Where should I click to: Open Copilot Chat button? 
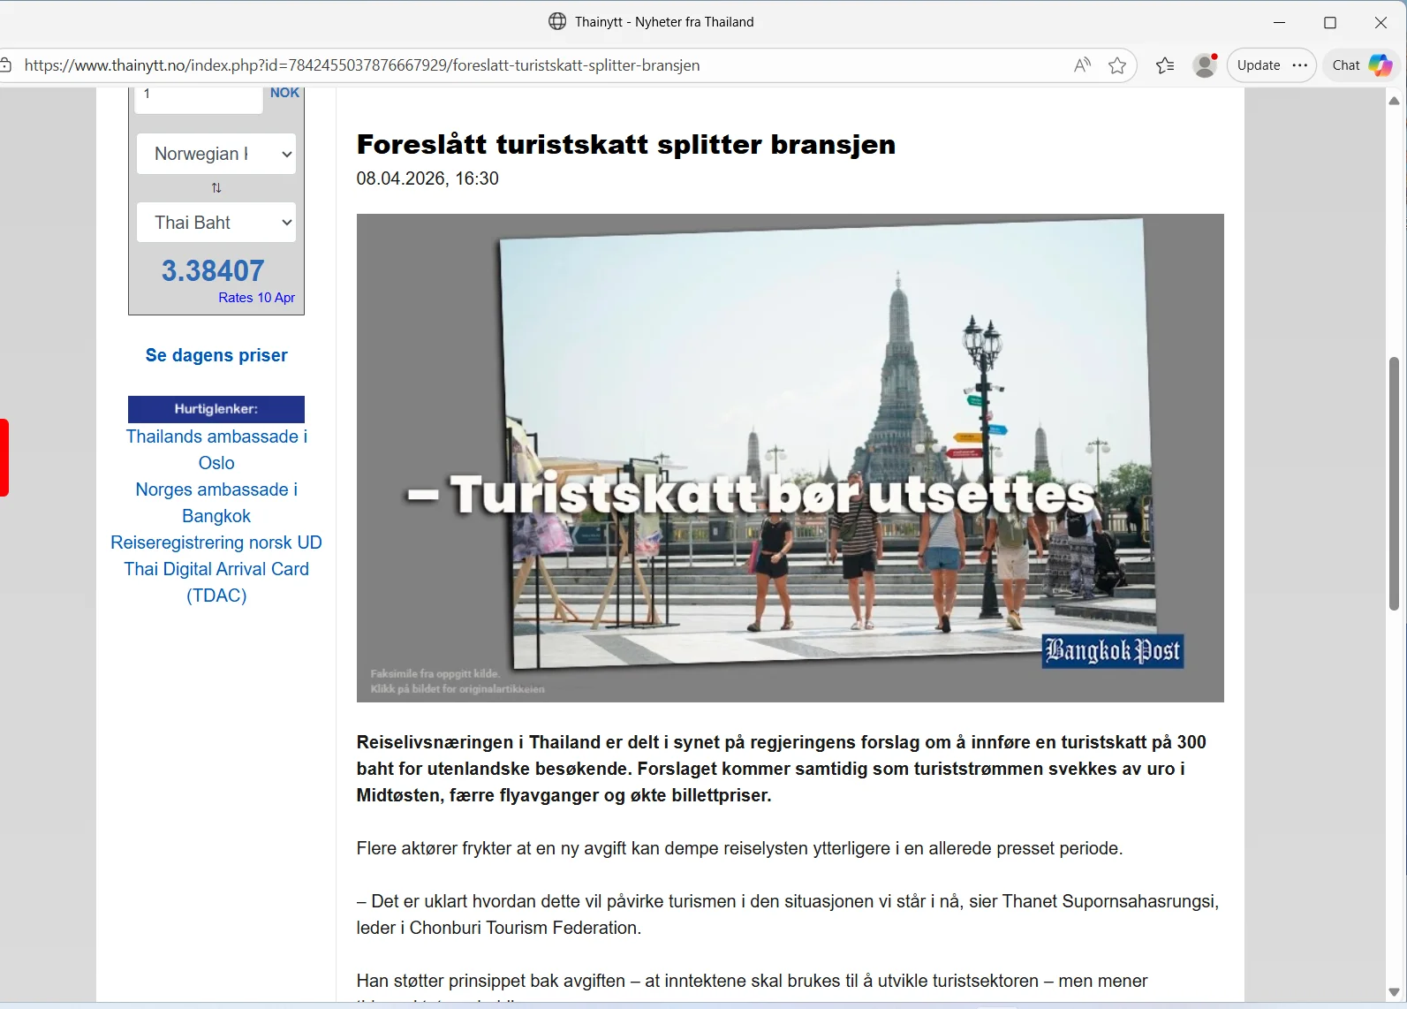pyautogui.click(x=1361, y=65)
